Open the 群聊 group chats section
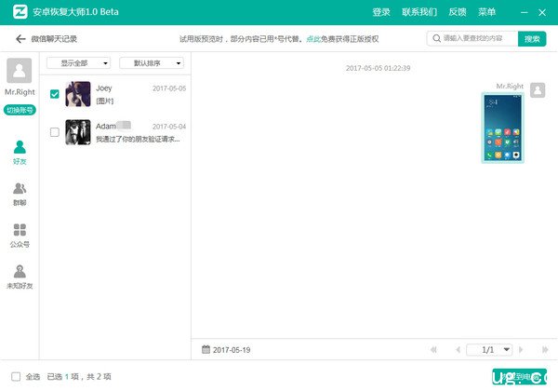 20,195
